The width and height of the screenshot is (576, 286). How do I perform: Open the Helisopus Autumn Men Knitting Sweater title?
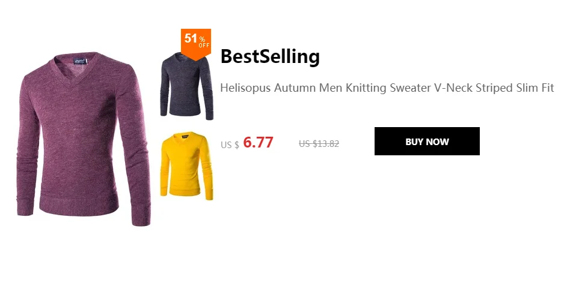click(387, 88)
